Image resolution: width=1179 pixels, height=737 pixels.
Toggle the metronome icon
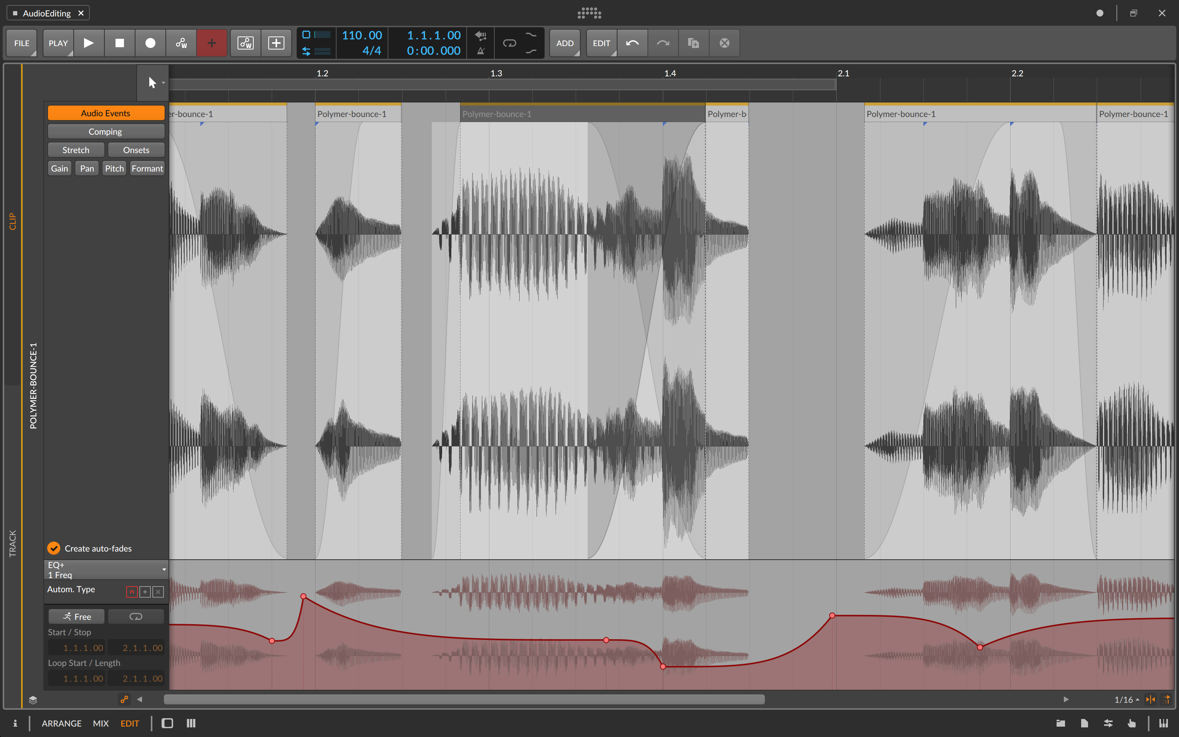pos(481,51)
